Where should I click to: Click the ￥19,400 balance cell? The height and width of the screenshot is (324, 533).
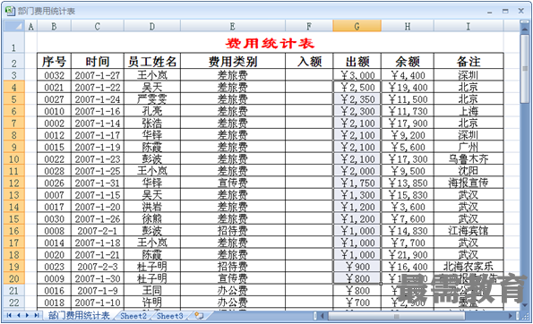pyautogui.click(x=408, y=88)
